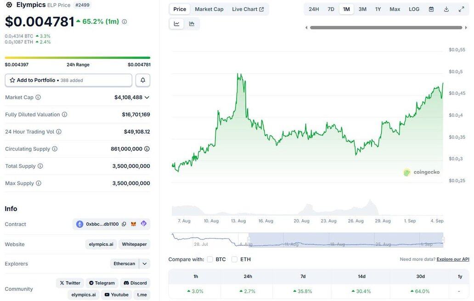Click the 30d 64.0% change value
Screen dimensions: 474x301
coord(420,291)
